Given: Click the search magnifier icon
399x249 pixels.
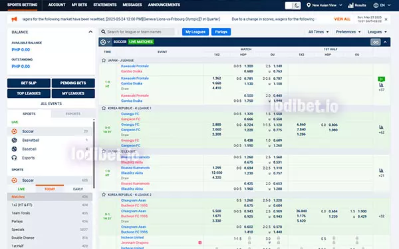Looking at the screenshot, I should 103,32.
